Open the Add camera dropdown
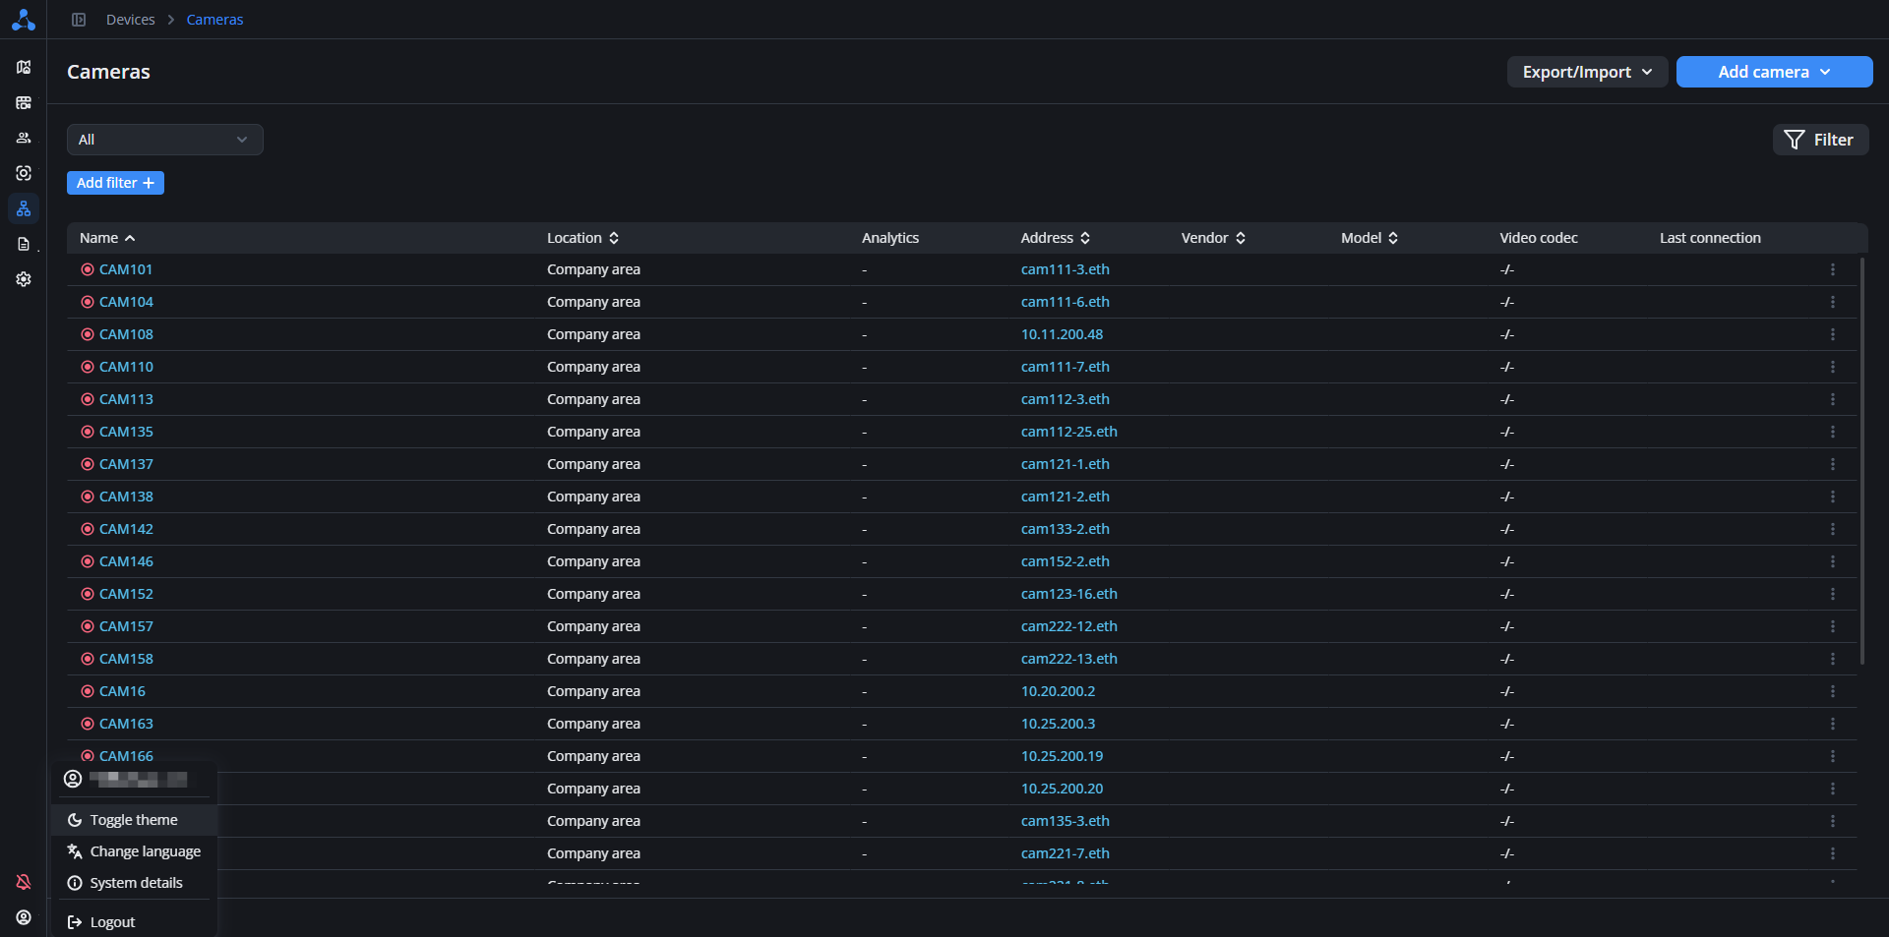This screenshot has width=1889, height=937. click(x=1773, y=72)
